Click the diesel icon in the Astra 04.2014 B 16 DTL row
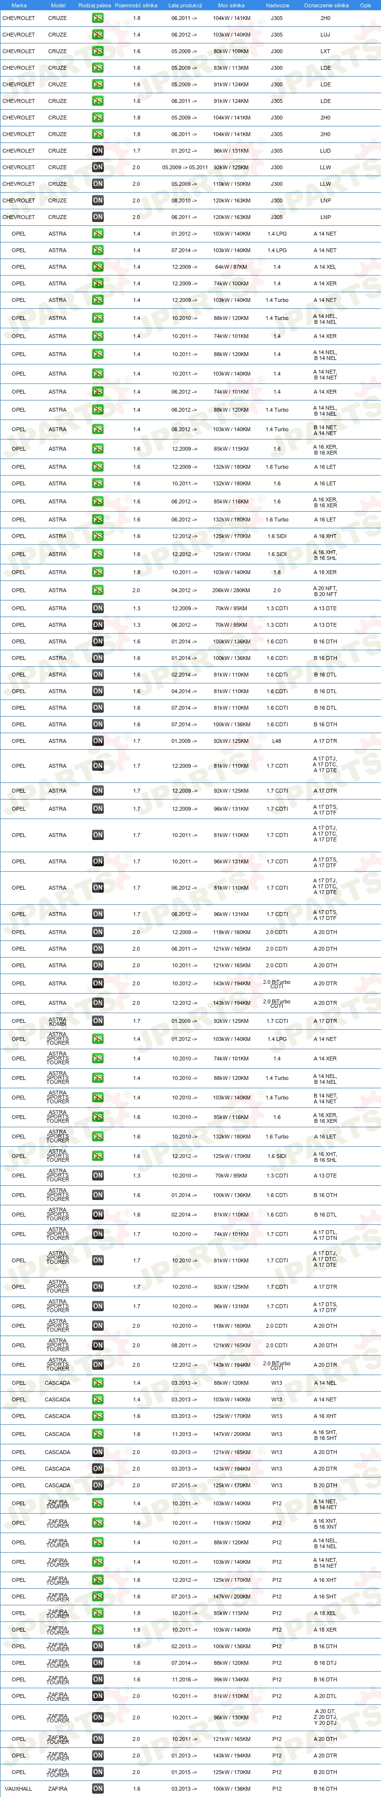381x1797 pixels. 97,691
